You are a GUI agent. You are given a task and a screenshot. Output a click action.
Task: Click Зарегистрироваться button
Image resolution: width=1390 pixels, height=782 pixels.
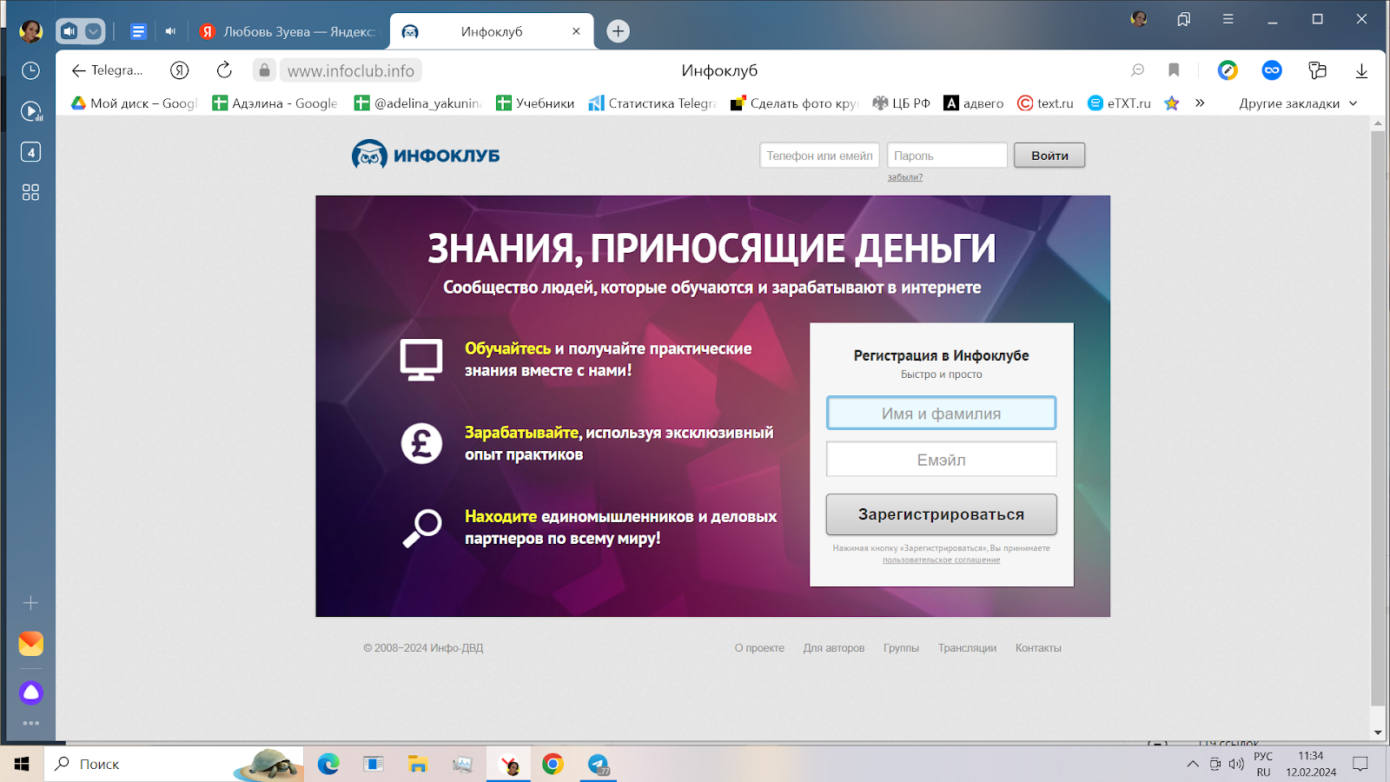(x=941, y=514)
